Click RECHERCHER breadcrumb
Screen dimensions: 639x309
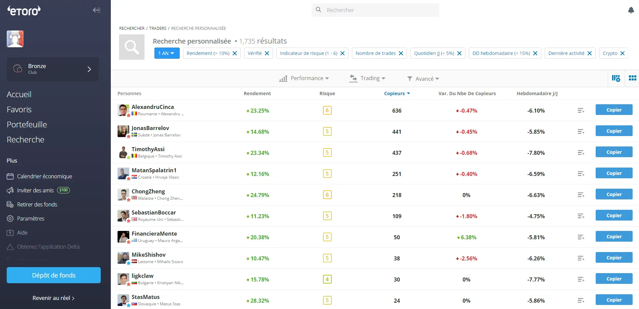(x=132, y=28)
